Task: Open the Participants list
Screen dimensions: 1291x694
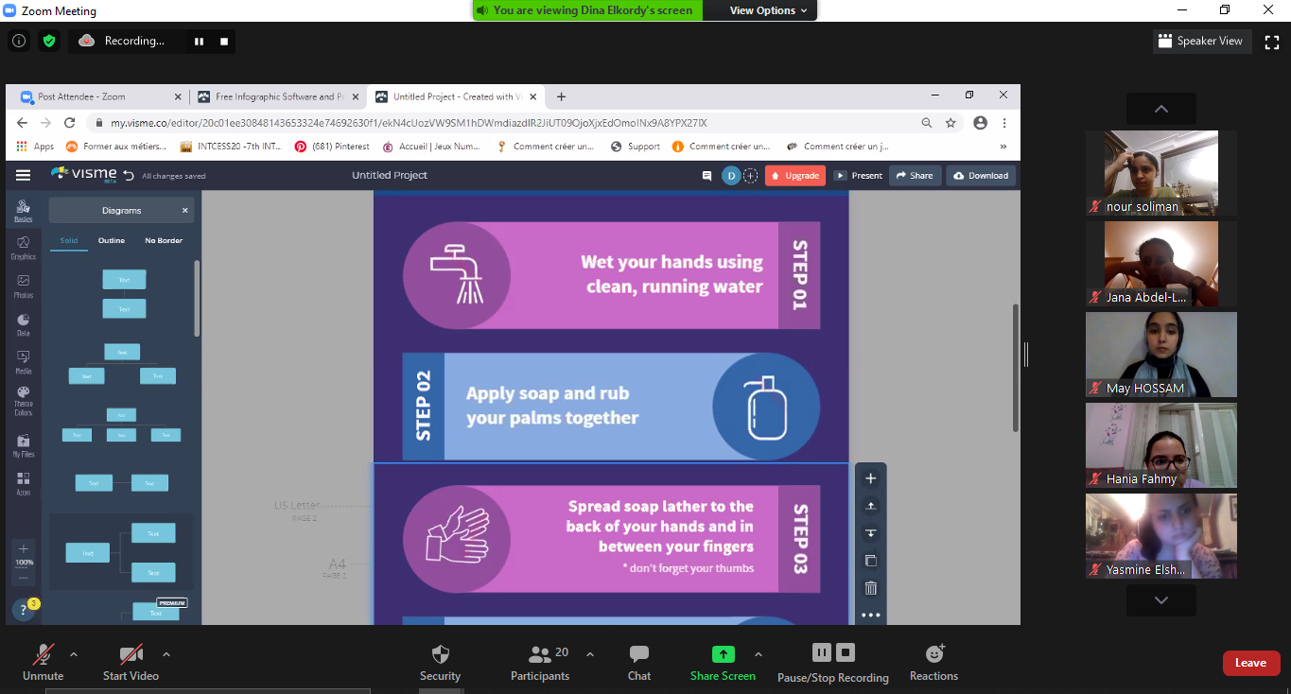Action: 540,654
